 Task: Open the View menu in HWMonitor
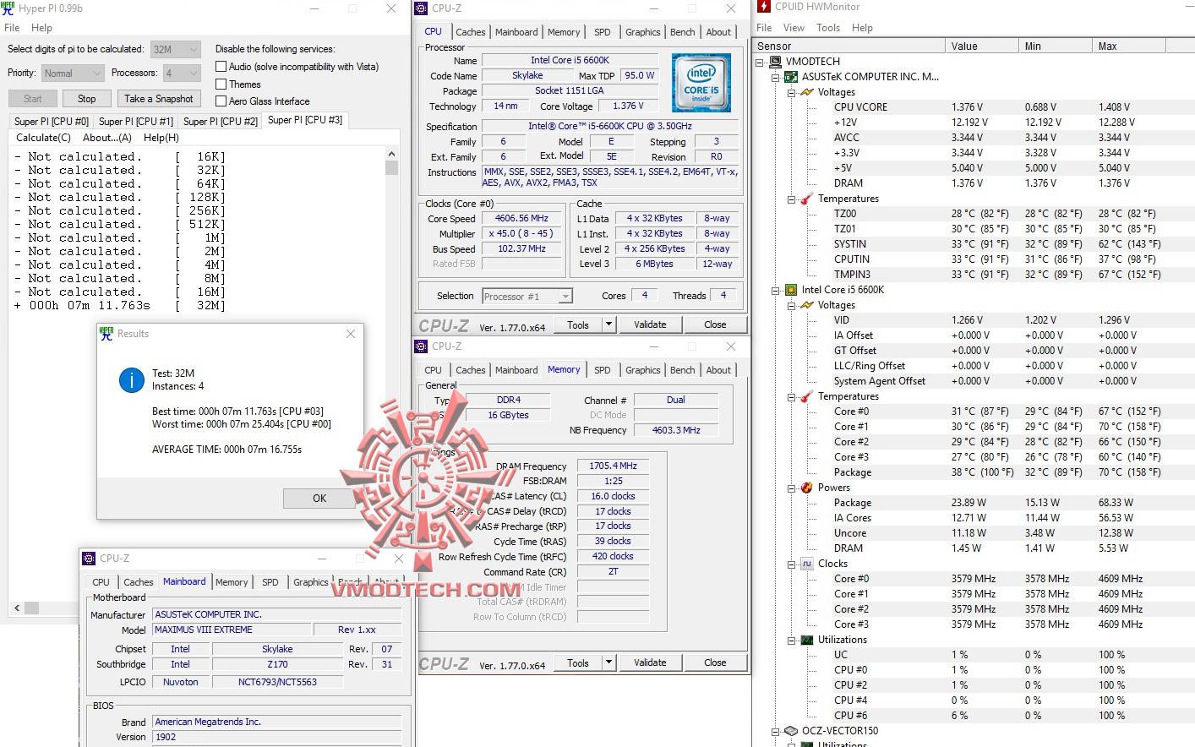794,27
